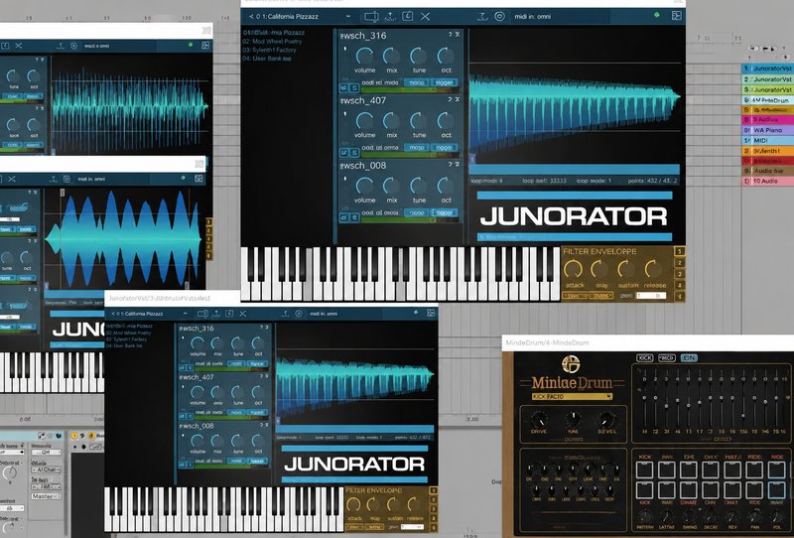Click the DRIVE knob in MindeDrum
This screenshot has width=794, height=538.
click(x=538, y=419)
